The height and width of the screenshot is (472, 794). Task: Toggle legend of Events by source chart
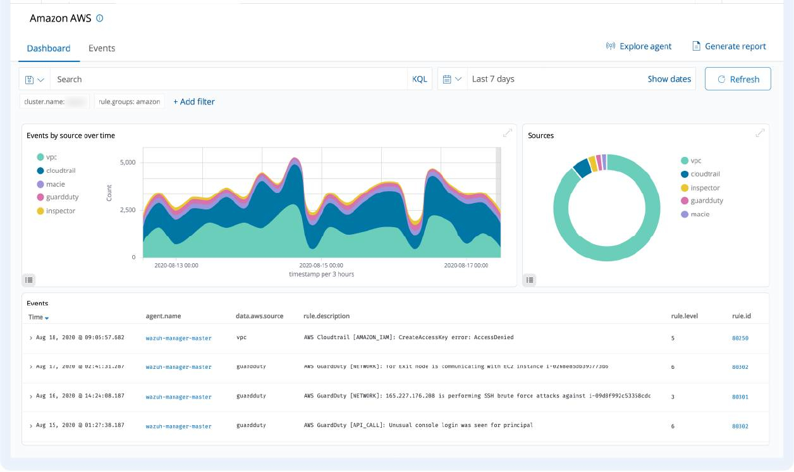pyautogui.click(x=29, y=280)
